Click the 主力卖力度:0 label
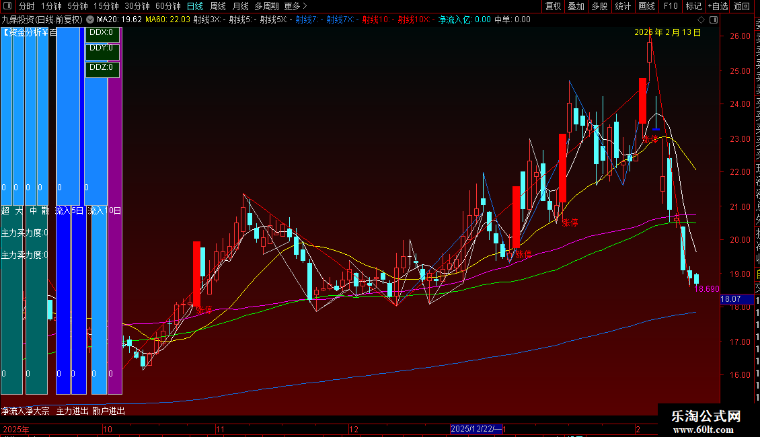760x437 pixels. click(x=24, y=255)
